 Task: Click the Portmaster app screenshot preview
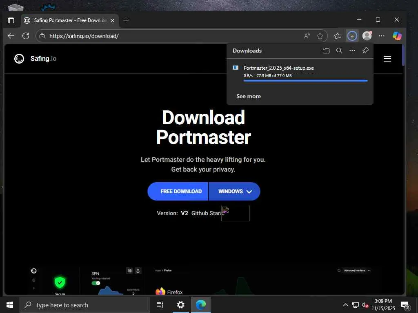pos(203,281)
